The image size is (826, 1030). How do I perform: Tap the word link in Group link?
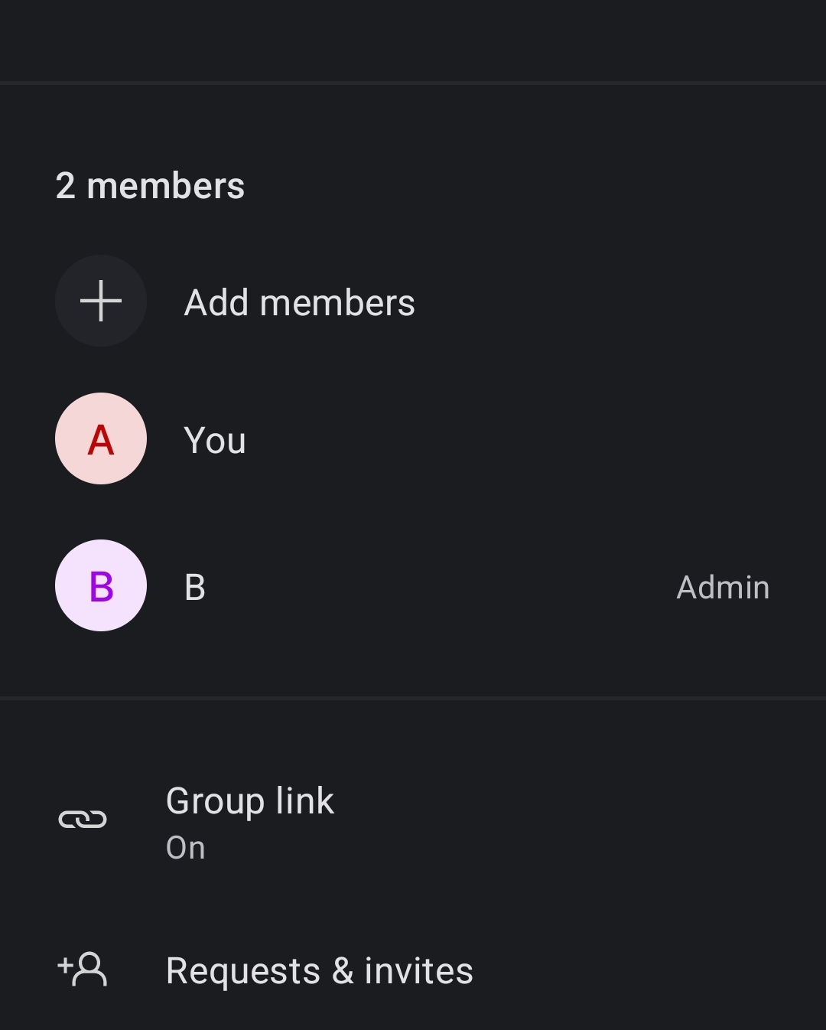coord(304,801)
